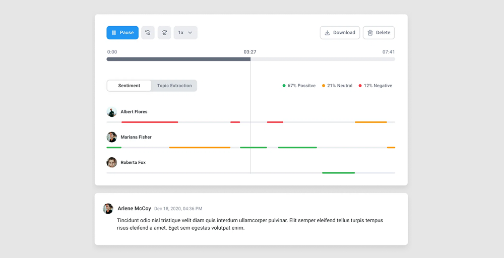Jump to Mariana Fisher's long orange segment
The image size is (504, 258).
coord(200,148)
